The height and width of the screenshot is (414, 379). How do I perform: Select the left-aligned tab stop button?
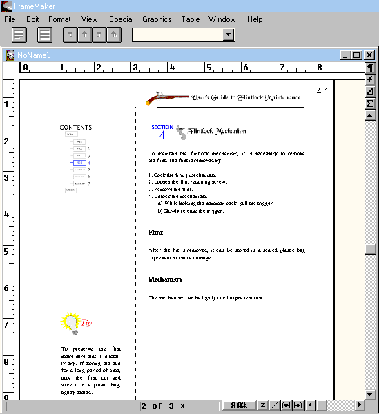pos(70,35)
